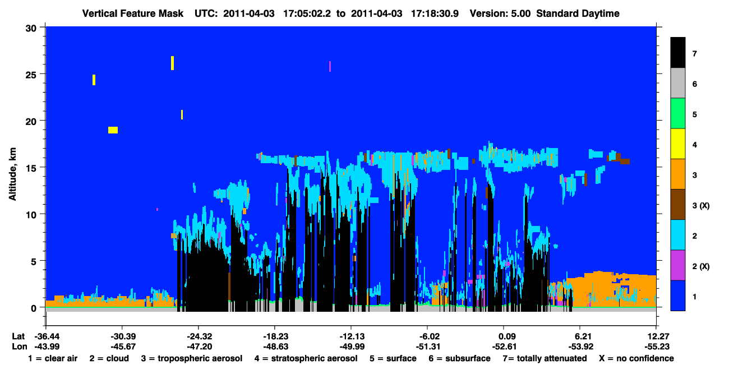Click the altitude tick label '15'
Screen dimensions: 729x374
point(33,168)
